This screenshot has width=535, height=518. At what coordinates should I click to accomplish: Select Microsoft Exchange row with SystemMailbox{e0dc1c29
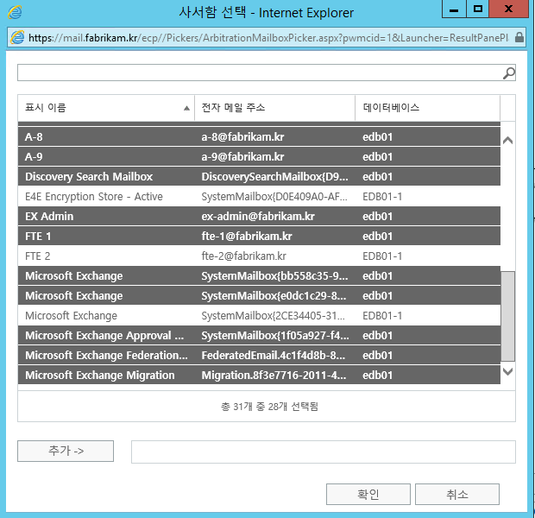click(259, 295)
